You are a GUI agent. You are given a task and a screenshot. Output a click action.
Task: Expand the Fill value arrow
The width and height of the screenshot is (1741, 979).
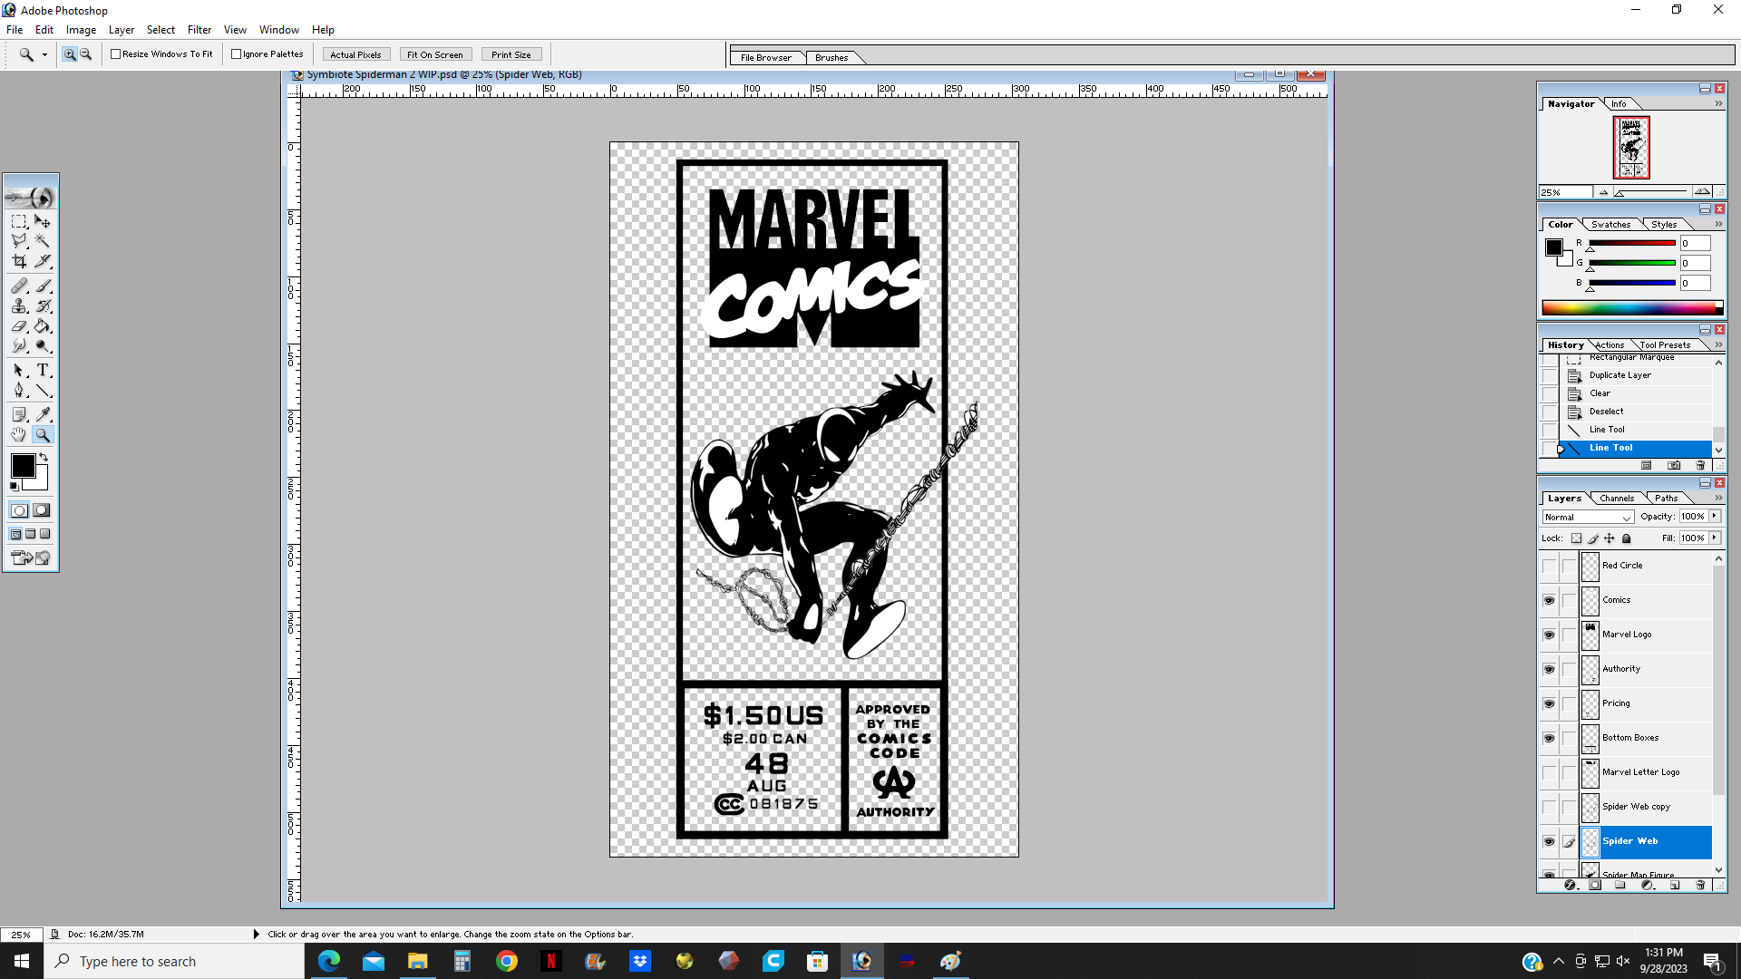click(x=1715, y=538)
